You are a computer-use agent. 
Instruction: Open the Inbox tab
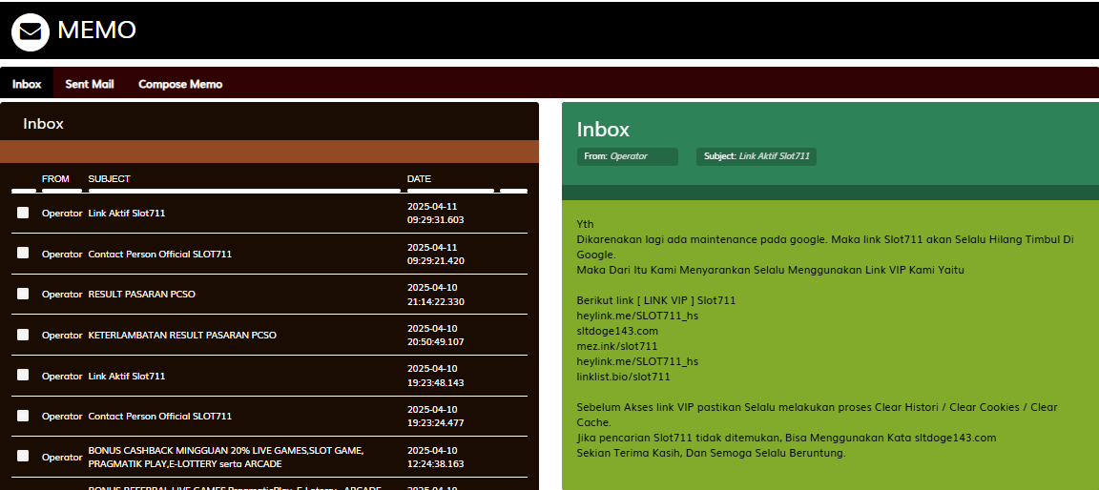pyautogui.click(x=27, y=84)
